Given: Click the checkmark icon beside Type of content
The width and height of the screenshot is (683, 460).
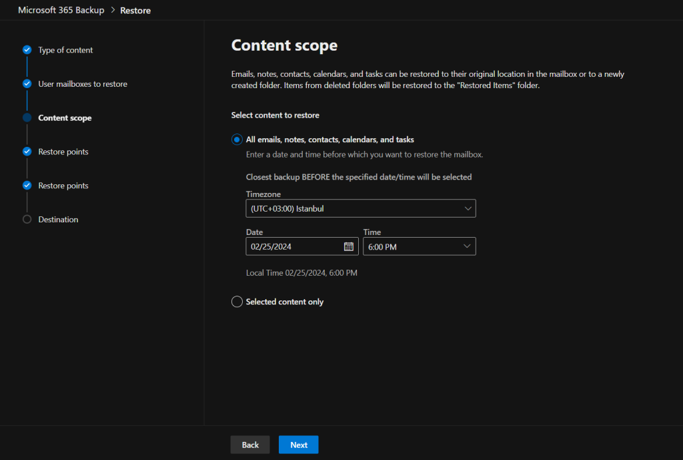Looking at the screenshot, I should tap(27, 50).
